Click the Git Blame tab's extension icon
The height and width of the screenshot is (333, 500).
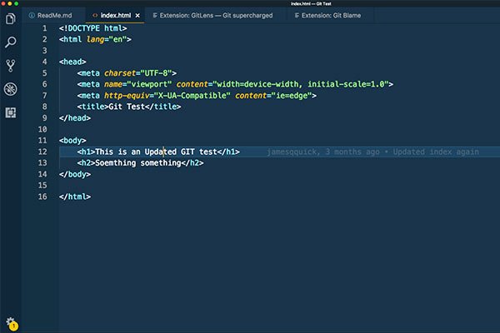(x=297, y=15)
